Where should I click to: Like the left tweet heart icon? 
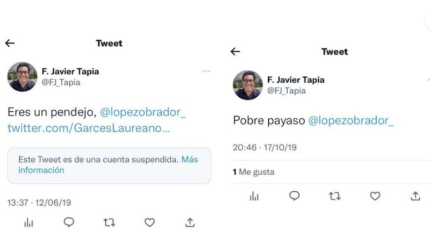(149, 222)
